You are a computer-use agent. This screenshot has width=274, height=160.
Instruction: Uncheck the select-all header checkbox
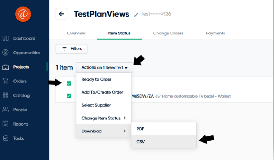[x=69, y=83]
